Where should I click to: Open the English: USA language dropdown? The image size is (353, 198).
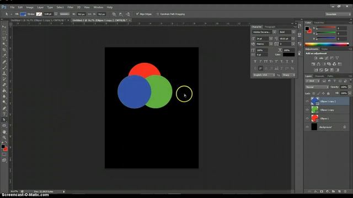pos(264,75)
